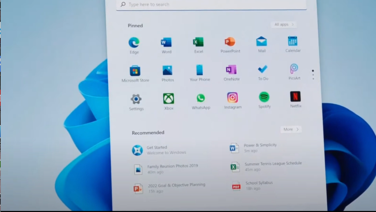376x212 pixels.
Task: Launch Netflix pinned app
Action: pos(296,100)
